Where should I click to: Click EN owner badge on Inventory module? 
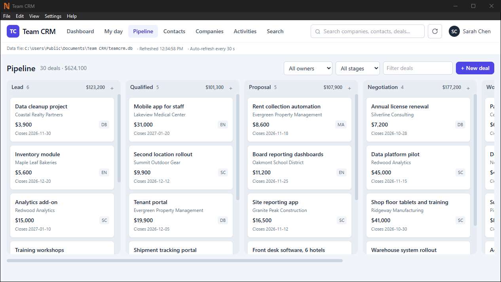(x=104, y=172)
